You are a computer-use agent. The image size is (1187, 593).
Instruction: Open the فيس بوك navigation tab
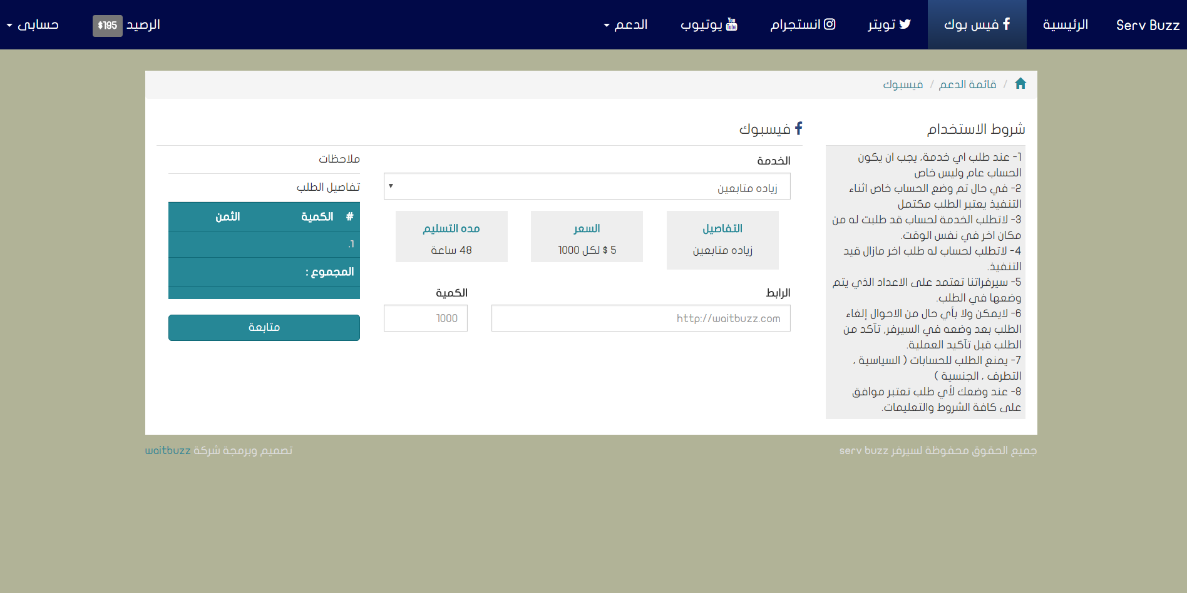point(977,24)
